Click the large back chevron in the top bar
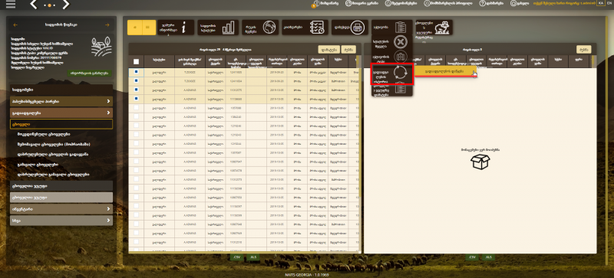 point(34,5)
